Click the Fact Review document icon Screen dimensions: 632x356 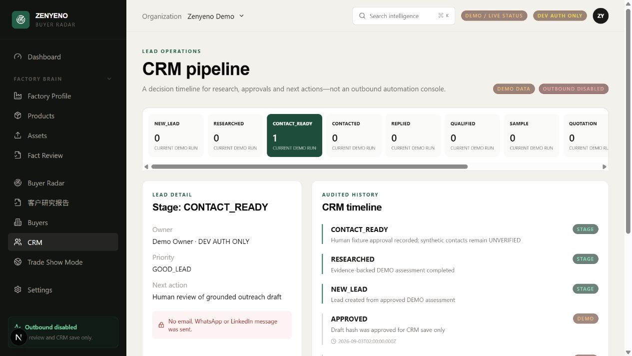tap(18, 155)
